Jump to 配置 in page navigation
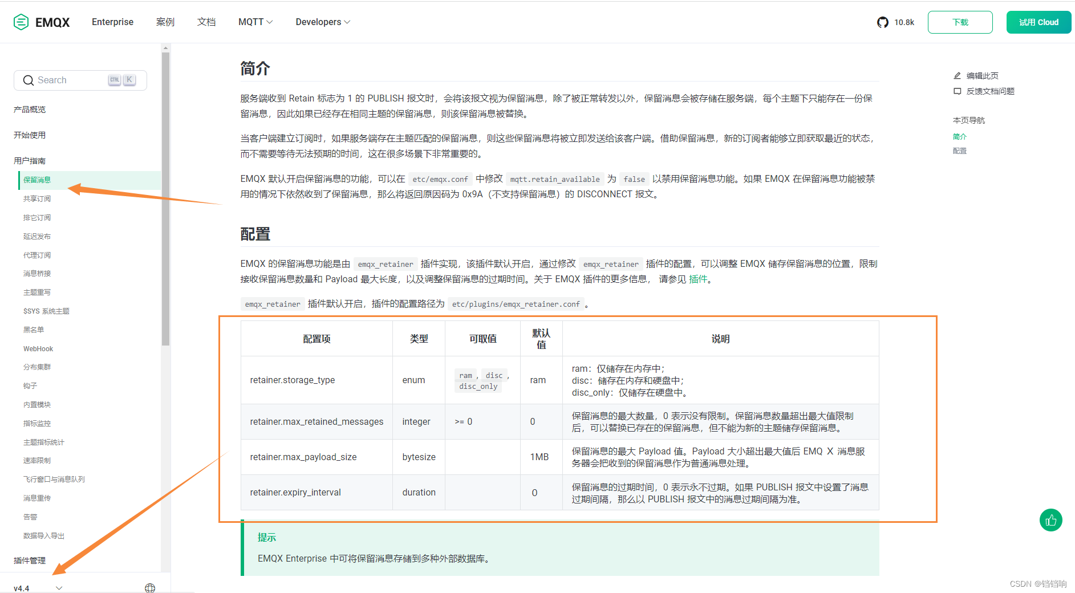The image size is (1075, 593). click(x=960, y=151)
